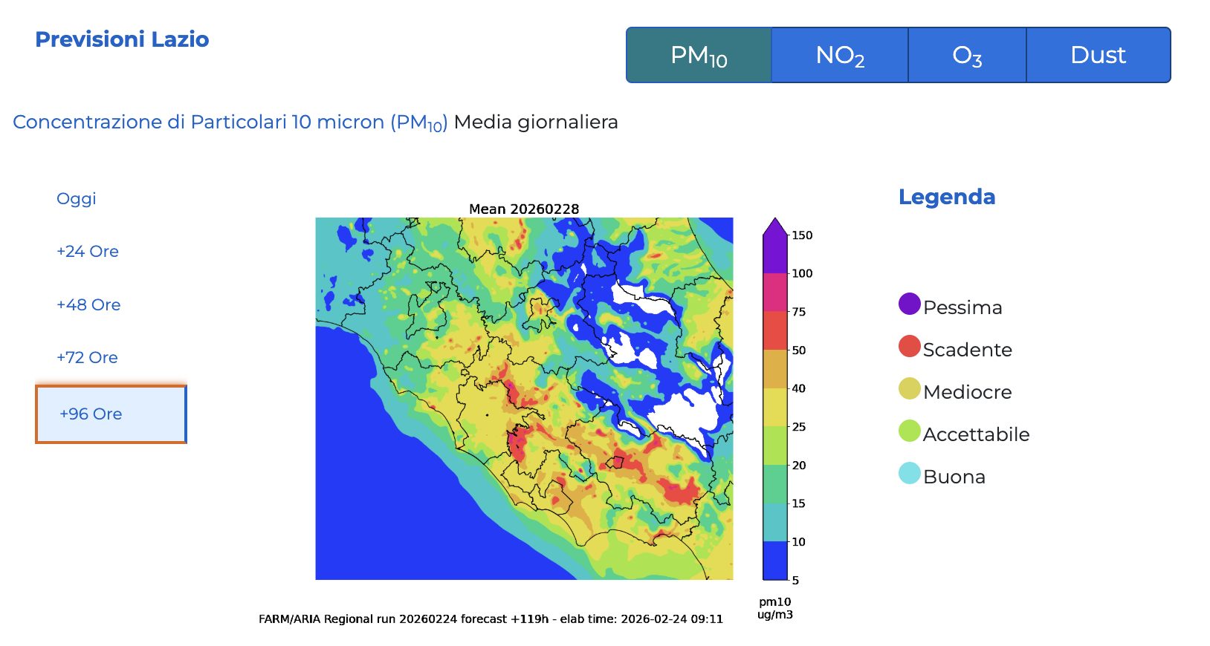Open the O3 ozone tab
This screenshot has height=646, width=1210.
(x=967, y=56)
